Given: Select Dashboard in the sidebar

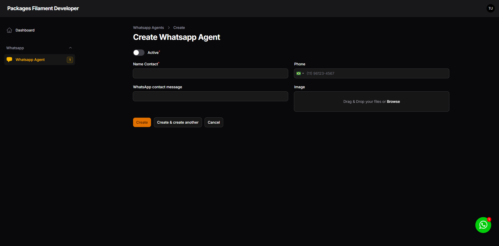Looking at the screenshot, I should click(x=25, y=30).
